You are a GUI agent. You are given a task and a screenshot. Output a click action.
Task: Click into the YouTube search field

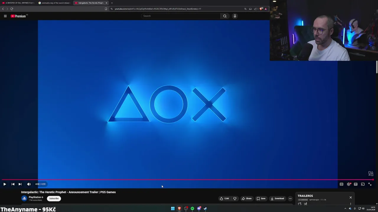tap(181, 16)
